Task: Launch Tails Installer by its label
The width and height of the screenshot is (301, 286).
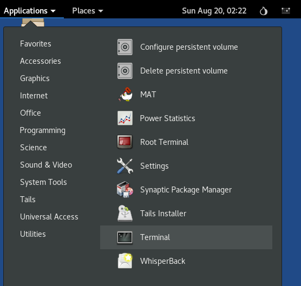Action: click(x=163, y=214)
